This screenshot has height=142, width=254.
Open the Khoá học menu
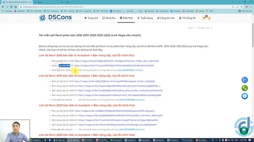109,18
